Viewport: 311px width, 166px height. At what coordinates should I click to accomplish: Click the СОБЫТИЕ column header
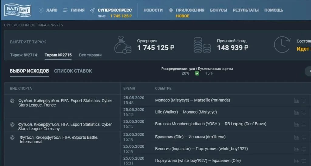(x=163, y=89)
